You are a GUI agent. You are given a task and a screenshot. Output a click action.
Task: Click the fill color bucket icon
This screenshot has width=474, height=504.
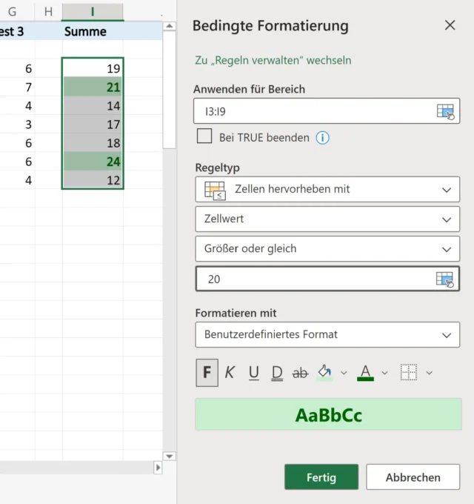(x=324, y=372)
